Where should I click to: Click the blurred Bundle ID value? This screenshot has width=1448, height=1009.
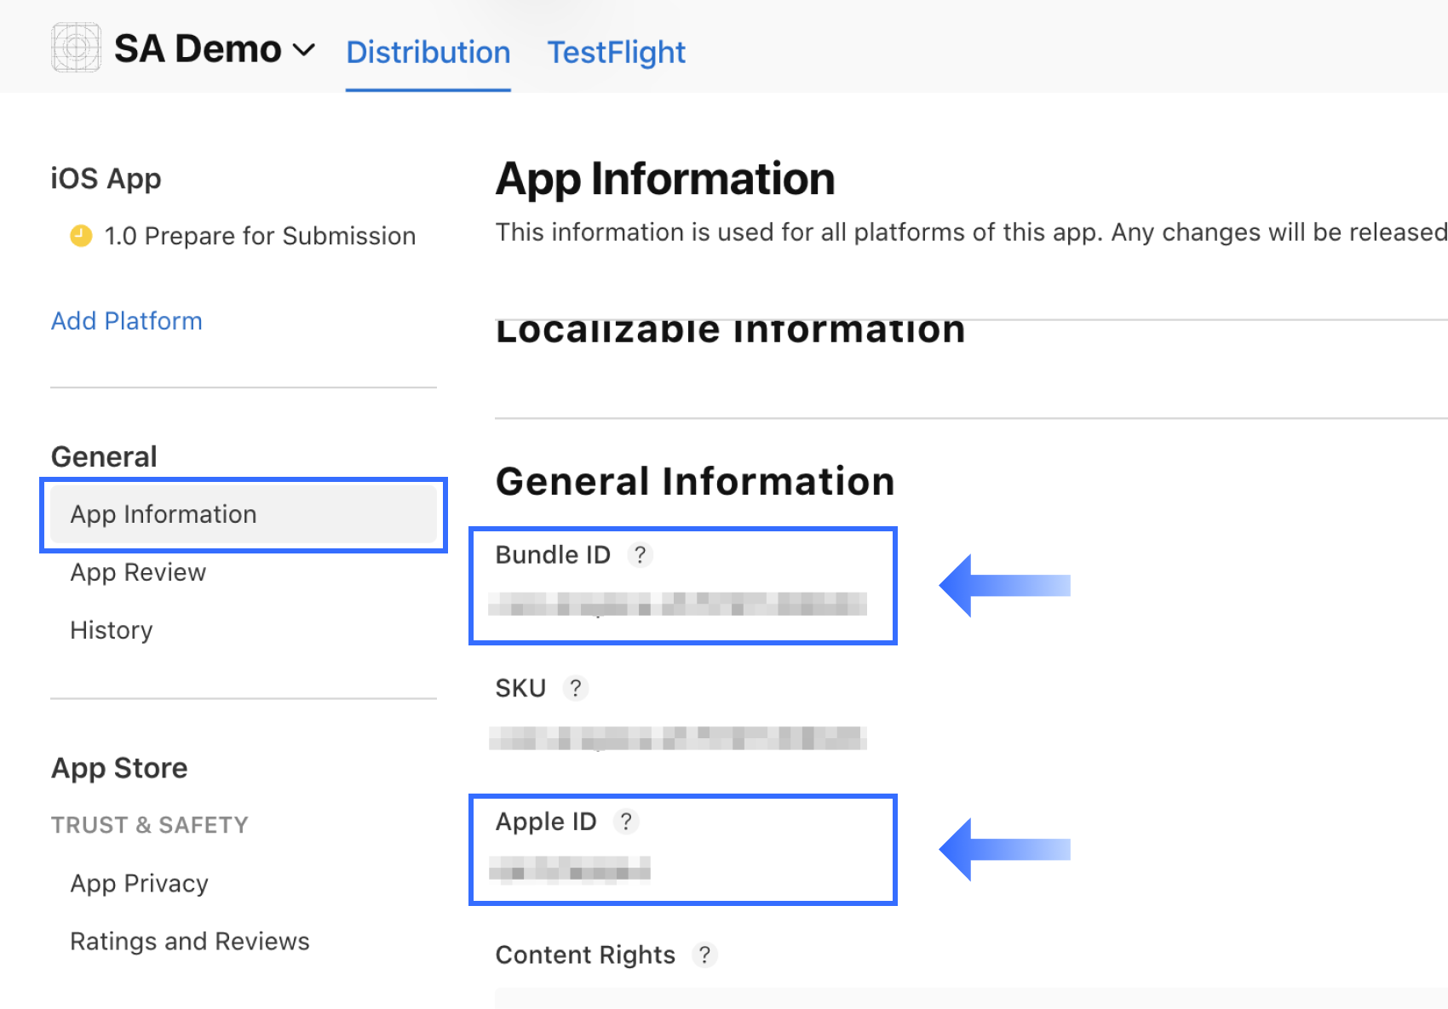[x=677, y=604]
